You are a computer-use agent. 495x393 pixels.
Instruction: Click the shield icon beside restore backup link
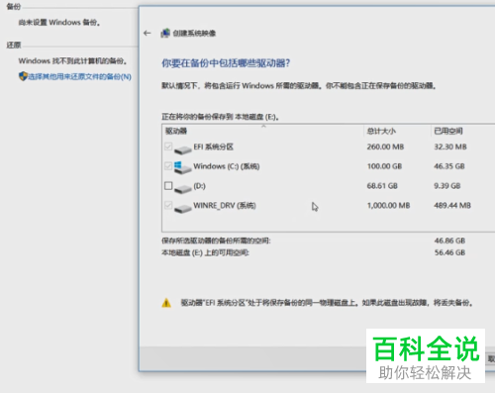click(x=23, y=76)
